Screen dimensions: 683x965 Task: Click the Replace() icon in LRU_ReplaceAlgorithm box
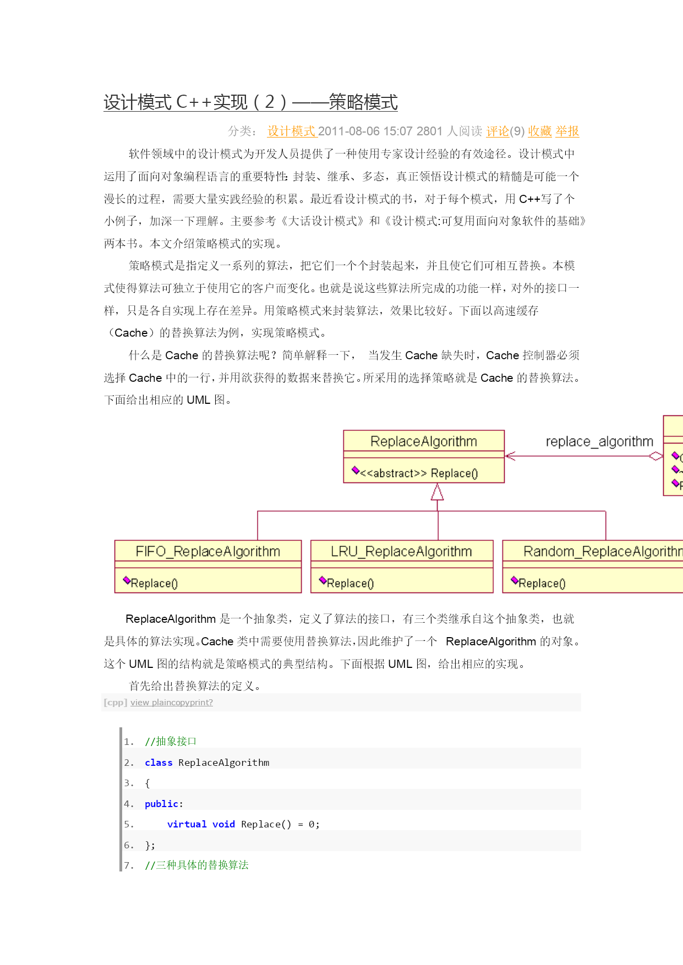point(323,580)
